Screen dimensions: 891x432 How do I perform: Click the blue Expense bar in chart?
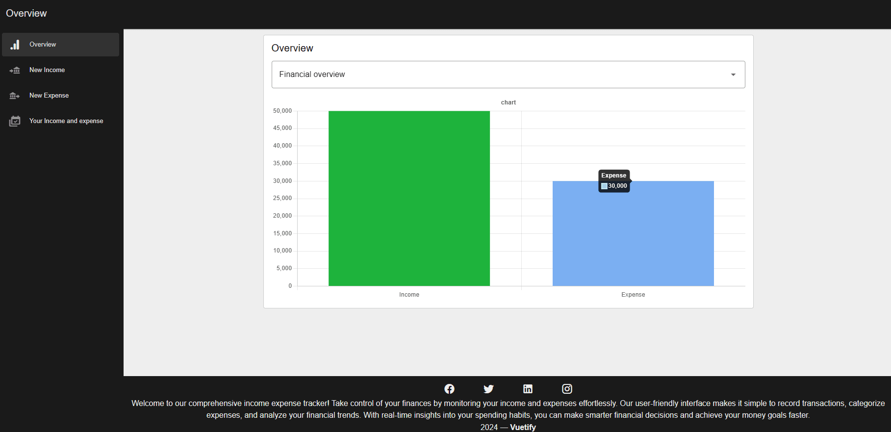pyautogui.click(x=633, y=235)
